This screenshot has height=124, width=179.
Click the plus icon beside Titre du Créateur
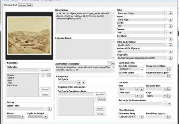tap(171, 45)
